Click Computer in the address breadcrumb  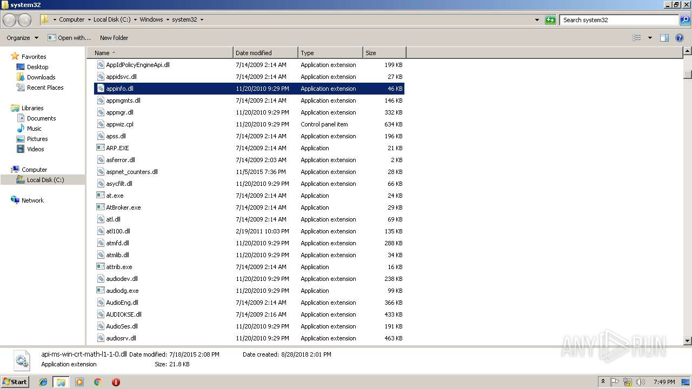click(72, 20)
